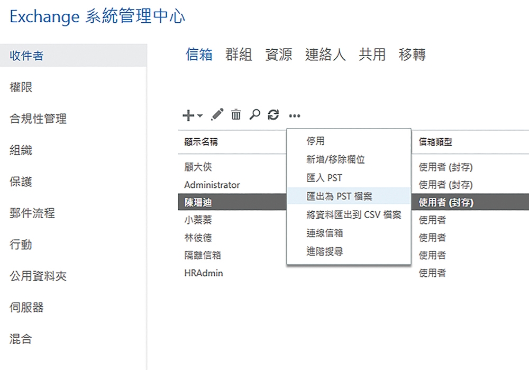Click the Exchange 系統管理中心 title
This screenshot has height=370, width=529.
point(97,16)
